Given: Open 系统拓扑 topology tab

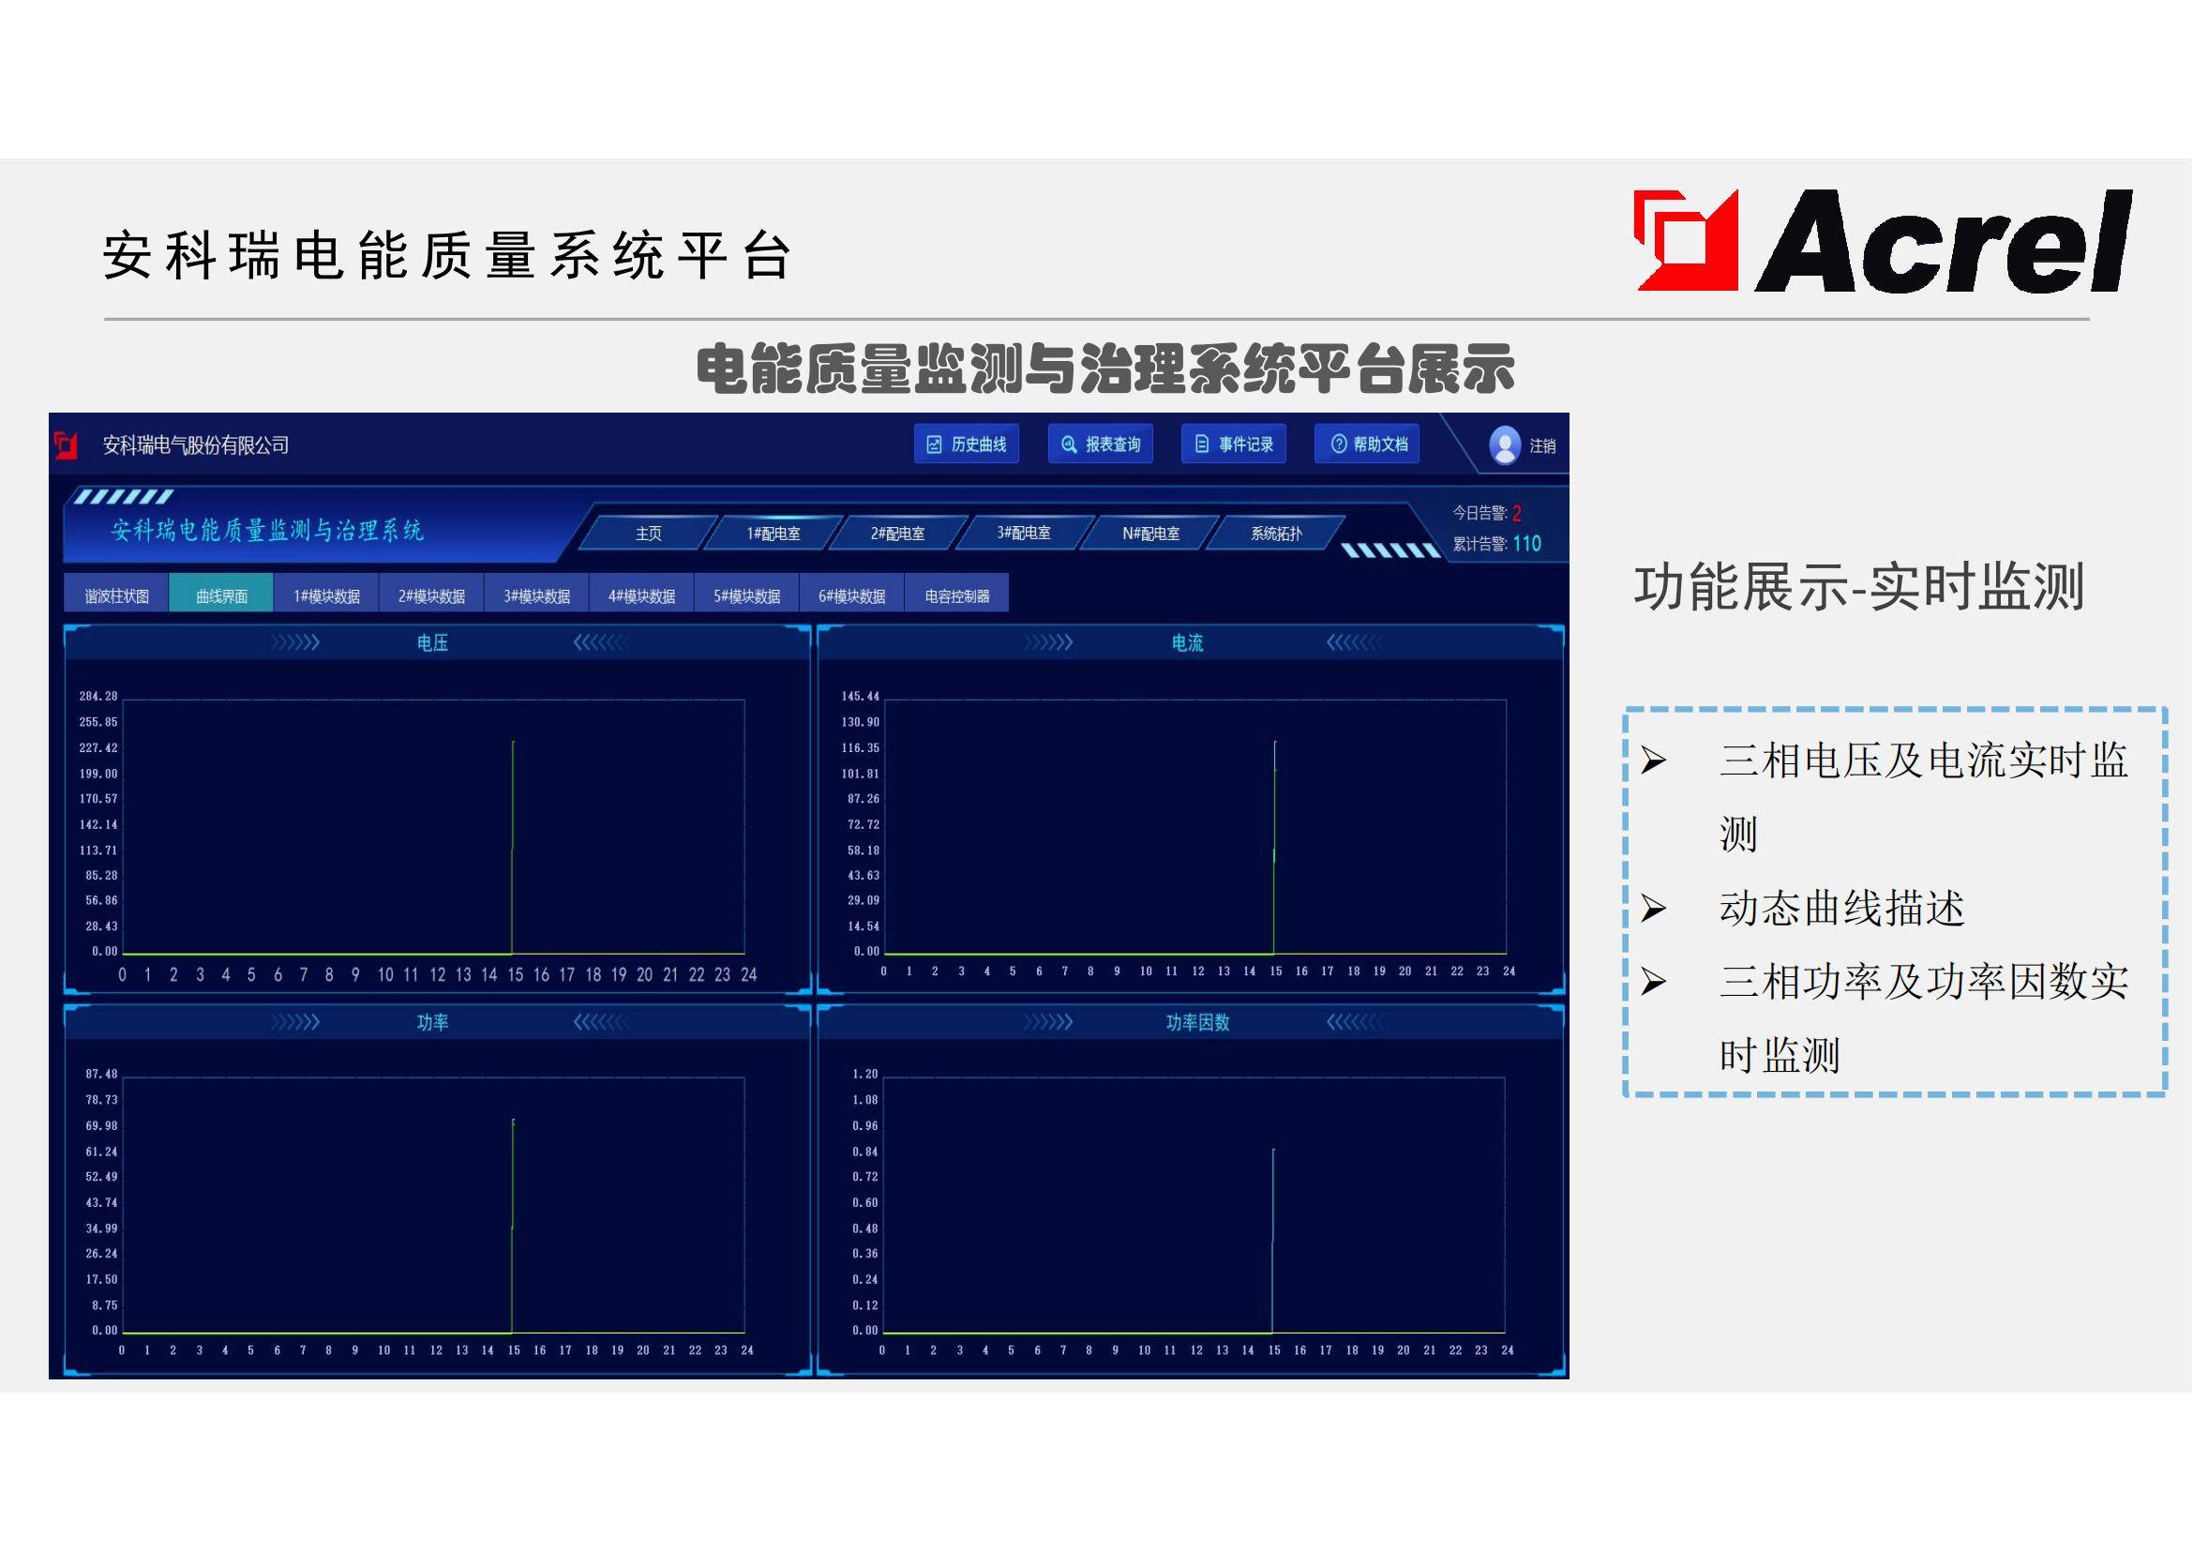Looking at the screenshot, I should [x=1276, y=533].
